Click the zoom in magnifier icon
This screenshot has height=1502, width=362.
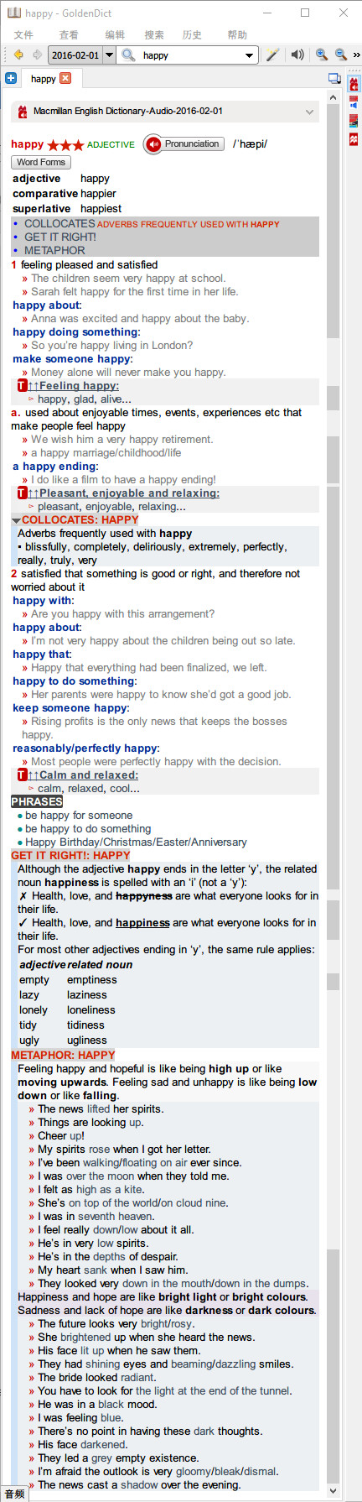tap(322, 55)
